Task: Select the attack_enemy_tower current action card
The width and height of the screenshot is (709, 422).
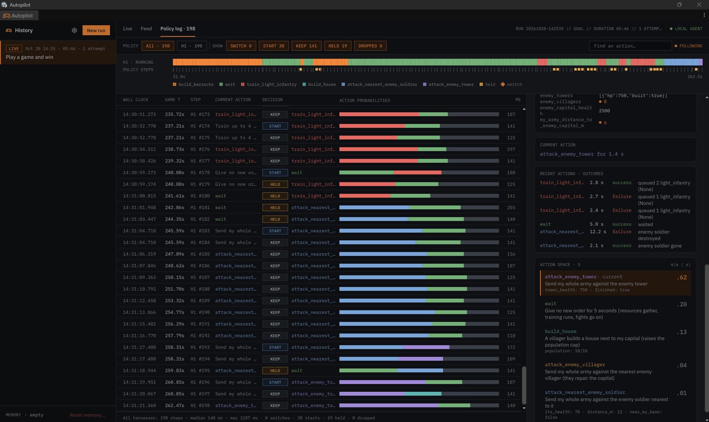Action: [616, 283]
